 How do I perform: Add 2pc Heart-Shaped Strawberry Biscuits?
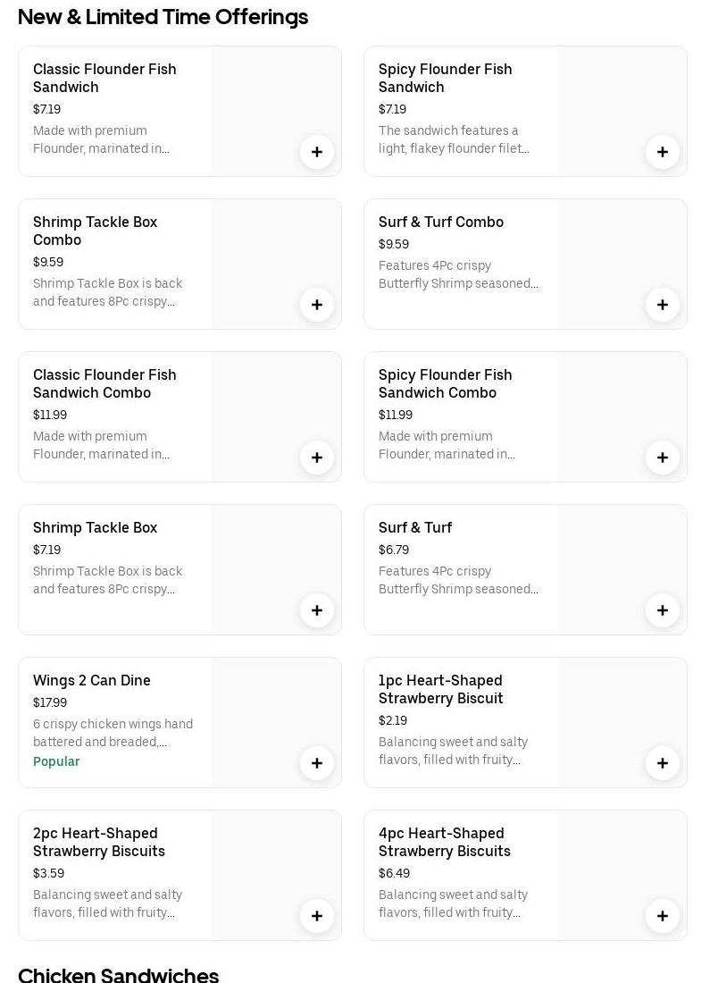[317, 916]
